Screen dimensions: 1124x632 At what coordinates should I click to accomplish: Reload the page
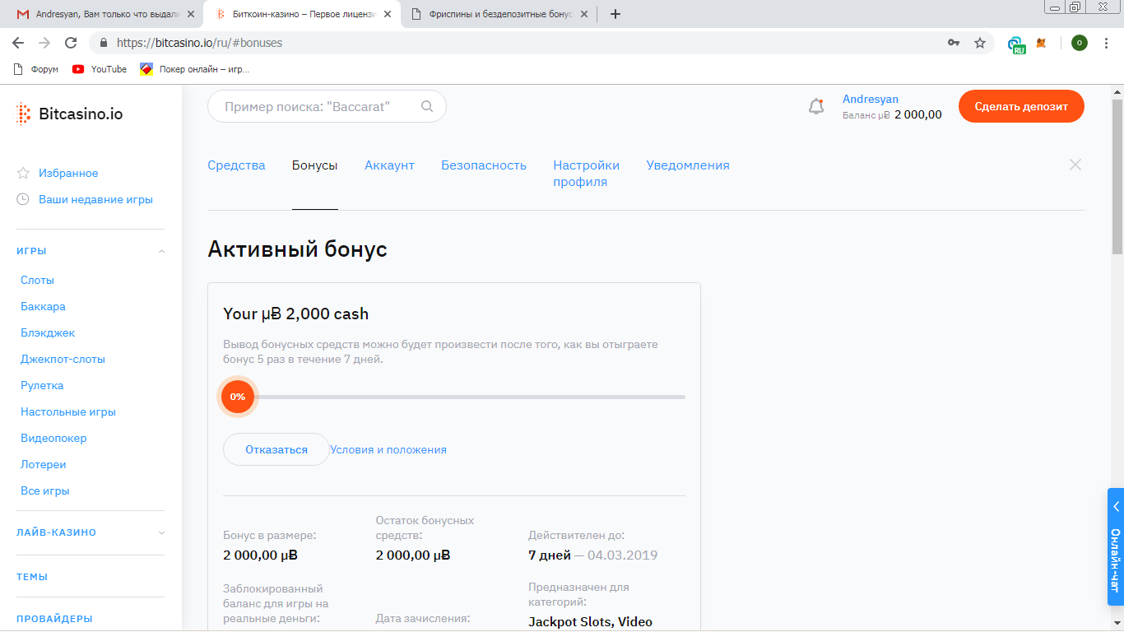pyautogui.click(x=71, y=43)
